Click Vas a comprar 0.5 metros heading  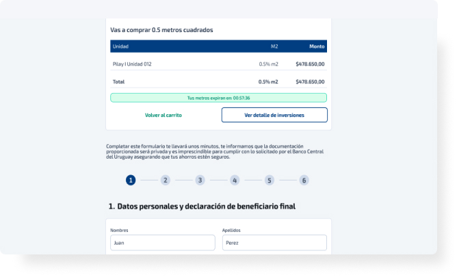[161, 29]
